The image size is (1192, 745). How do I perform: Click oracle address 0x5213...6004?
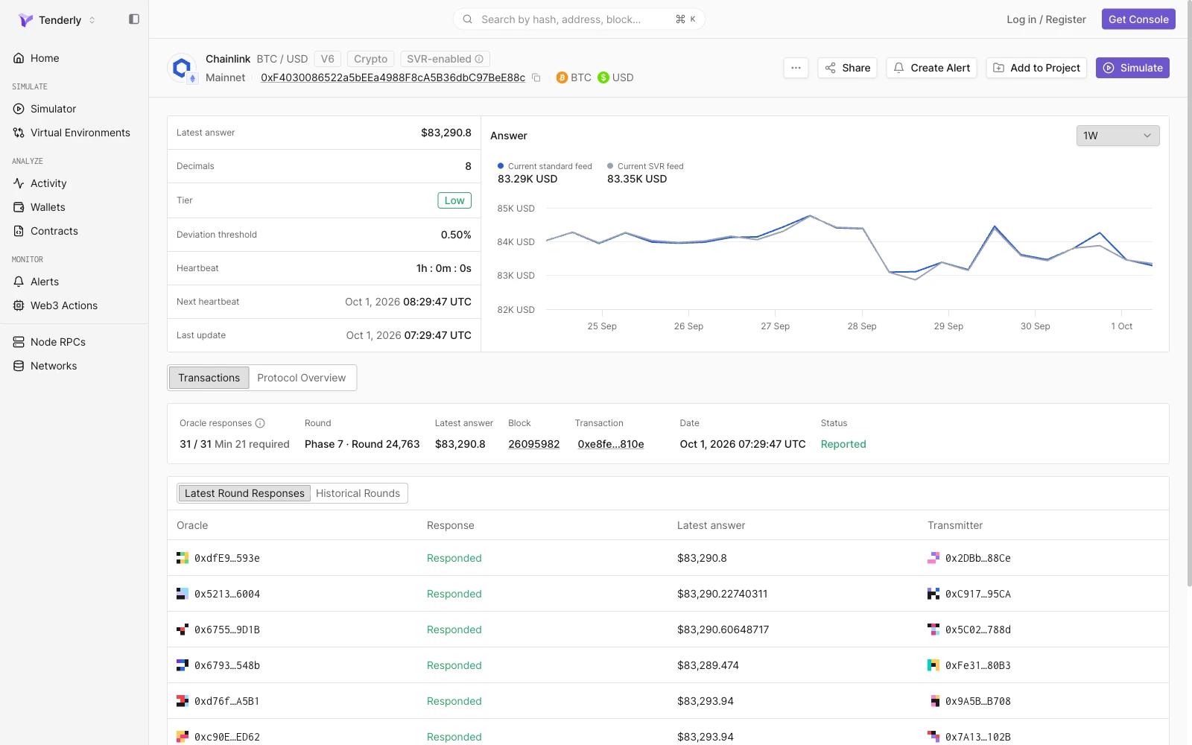point(227,594)
